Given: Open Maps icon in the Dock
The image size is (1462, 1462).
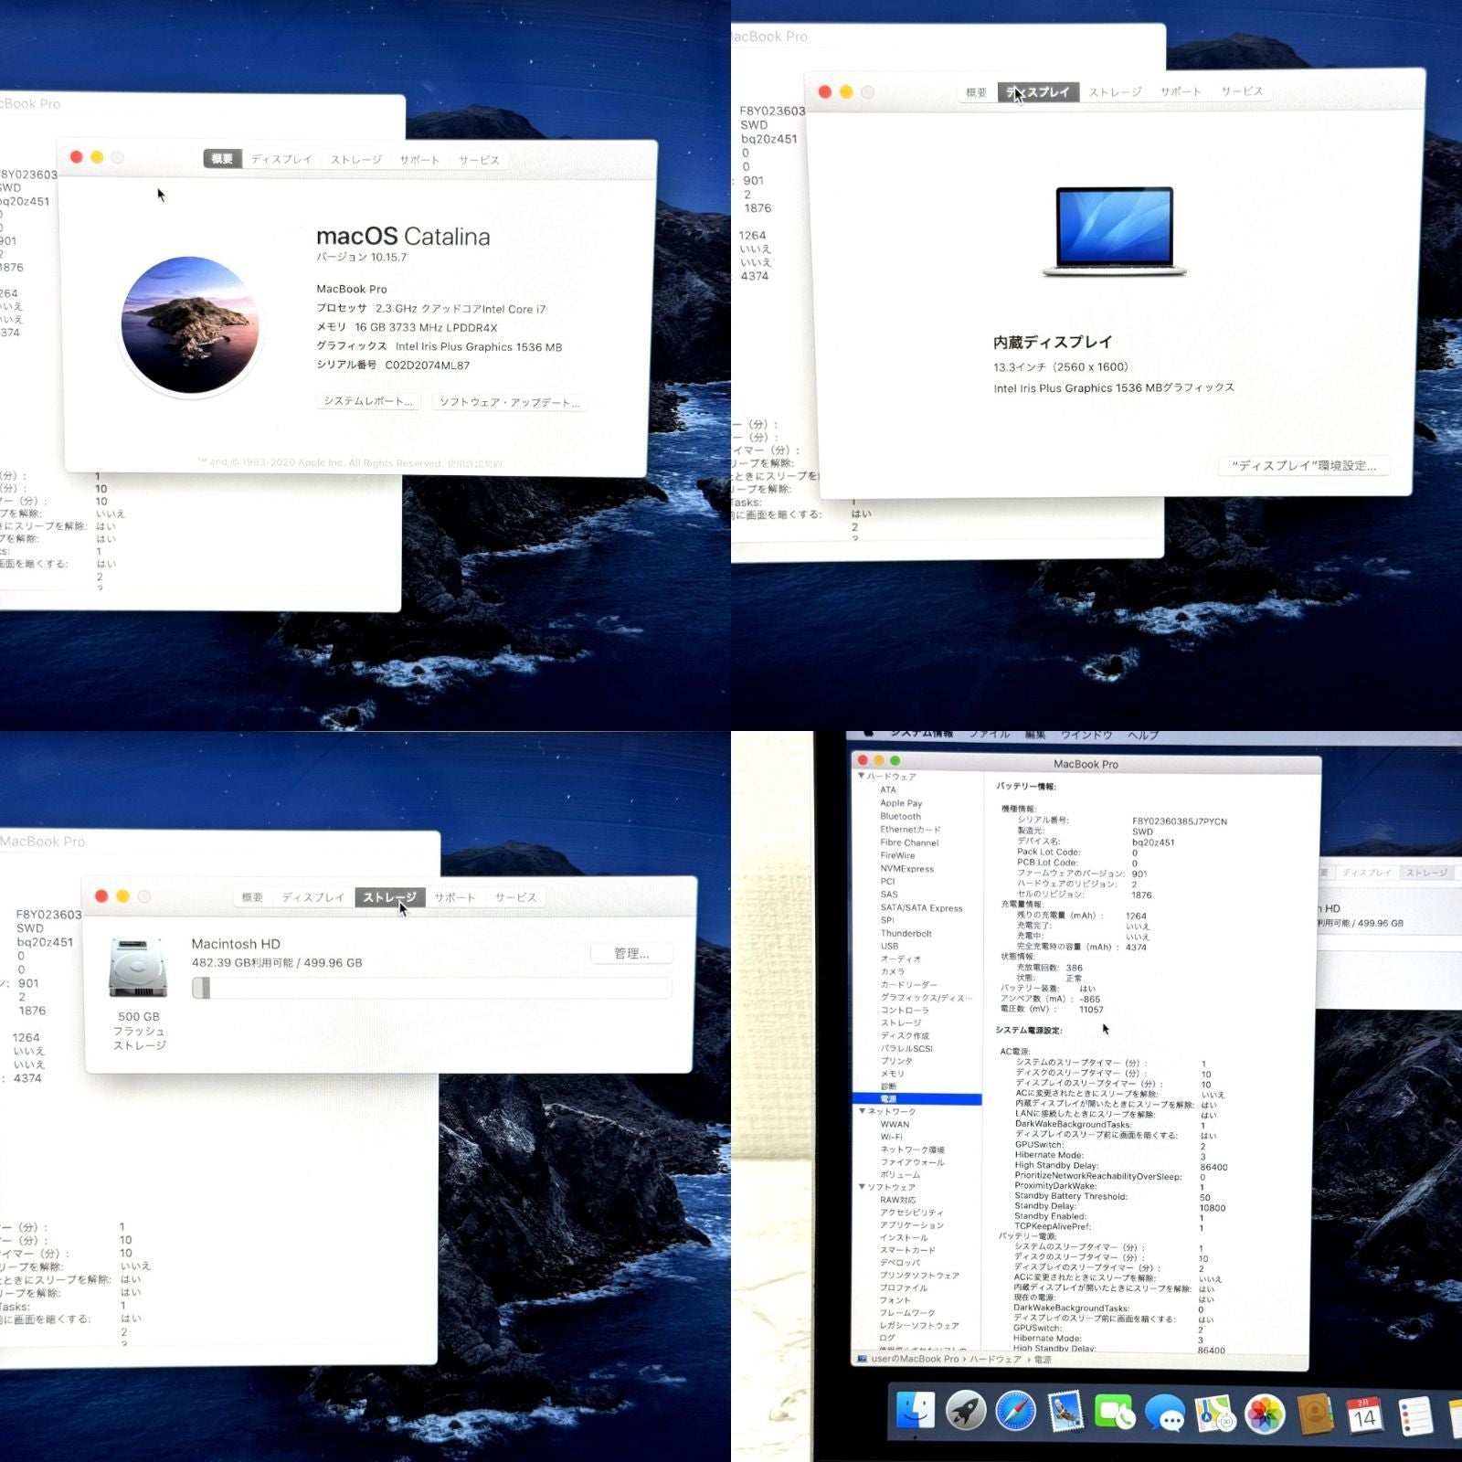Looking at the screenshot, I should (x=1215, y=1414).
